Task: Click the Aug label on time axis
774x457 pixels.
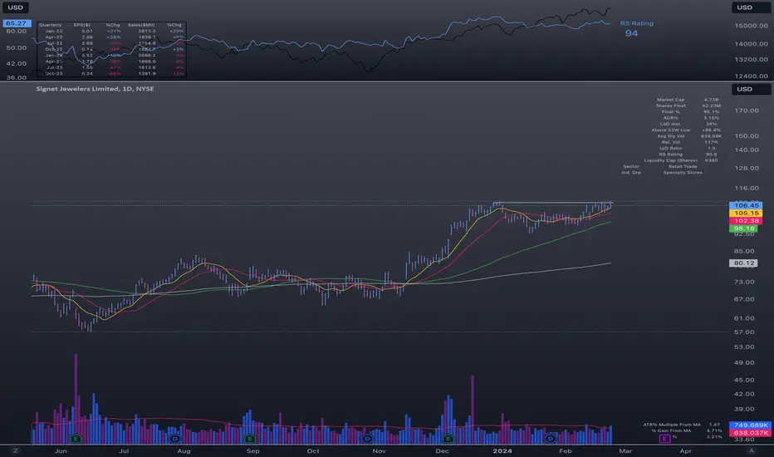Action: click(184, 450)
